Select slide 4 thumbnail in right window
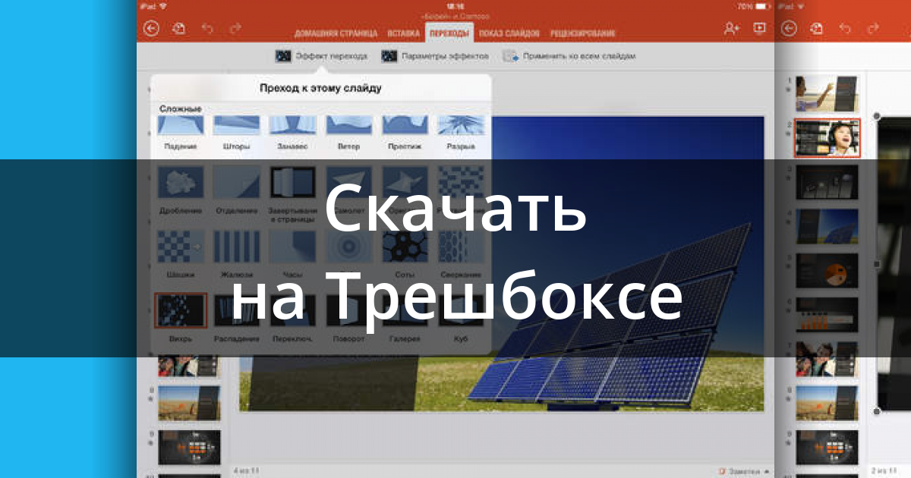Screen dimensions: 911x478 tap(826, 226)
